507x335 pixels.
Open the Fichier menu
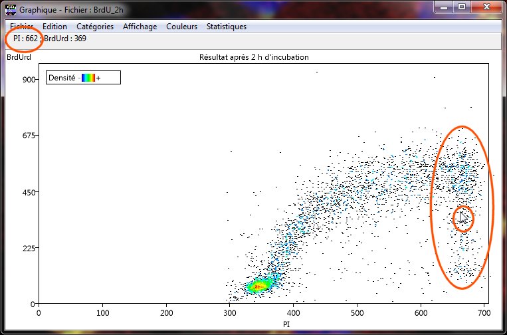(22, 27)
